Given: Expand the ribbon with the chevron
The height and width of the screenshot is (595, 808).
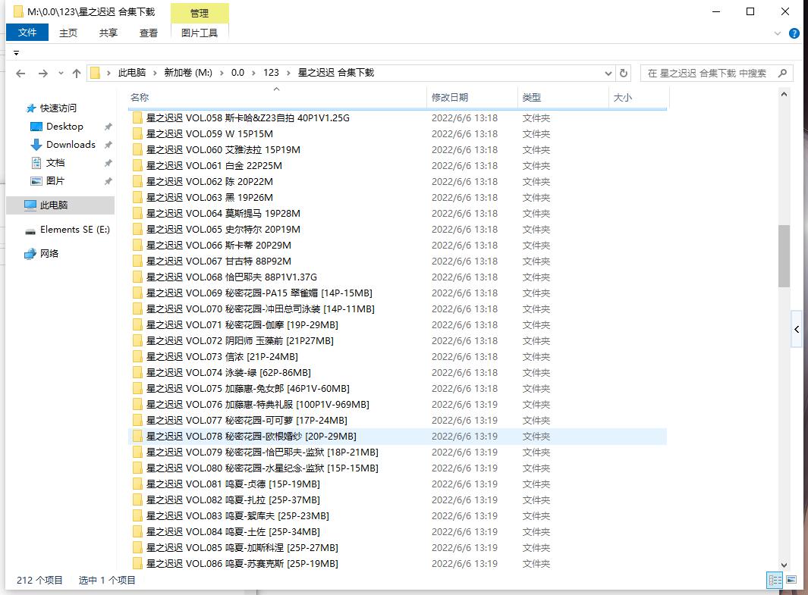Looking at the screenshot, I should [x=778, y=33].
